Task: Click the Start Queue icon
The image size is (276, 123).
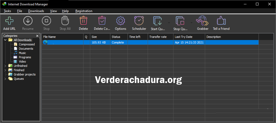Action: (158, 21)
